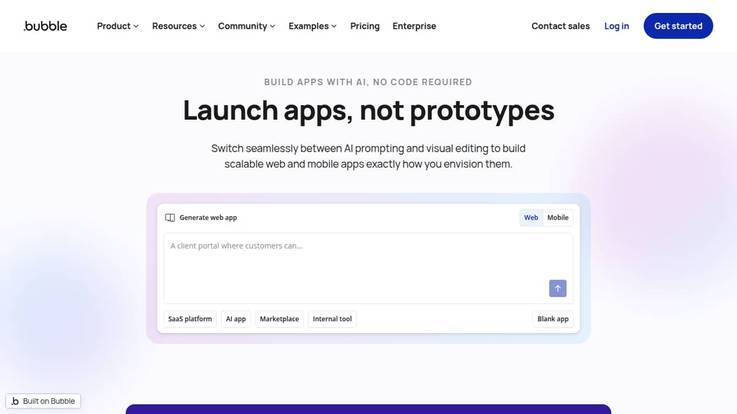Click the book icon beside Generate web app
This screenshot has width=737, height=414.
(170, 217)
